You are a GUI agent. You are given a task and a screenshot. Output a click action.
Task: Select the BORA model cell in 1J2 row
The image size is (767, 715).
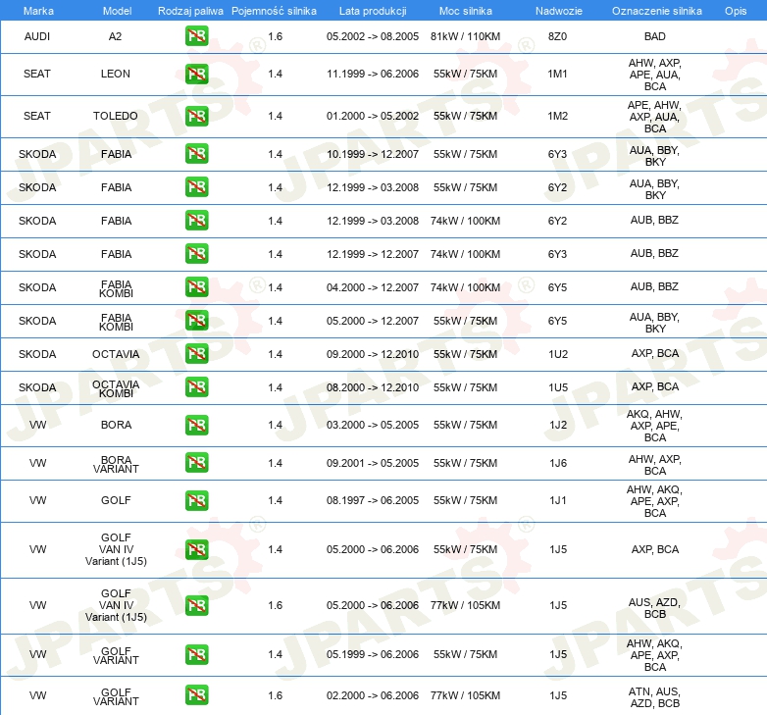[x=116, y=425]
